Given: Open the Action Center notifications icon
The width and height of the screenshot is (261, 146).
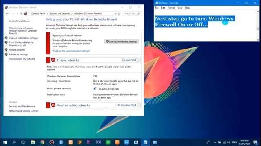Looking at the screenshot, I should point(255,142).
